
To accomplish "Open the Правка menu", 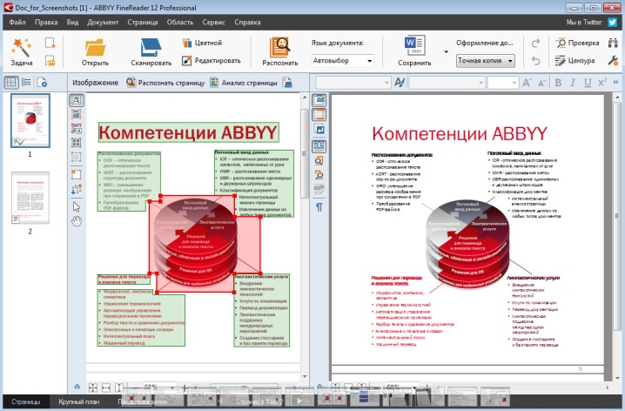I will [x=46, y=23].
